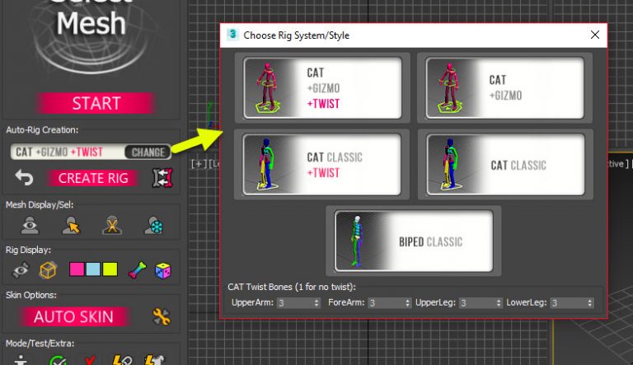The image size is (633, 365).
Task: Click the pink-blue-yellow rig color swatch
Action: 93,269
